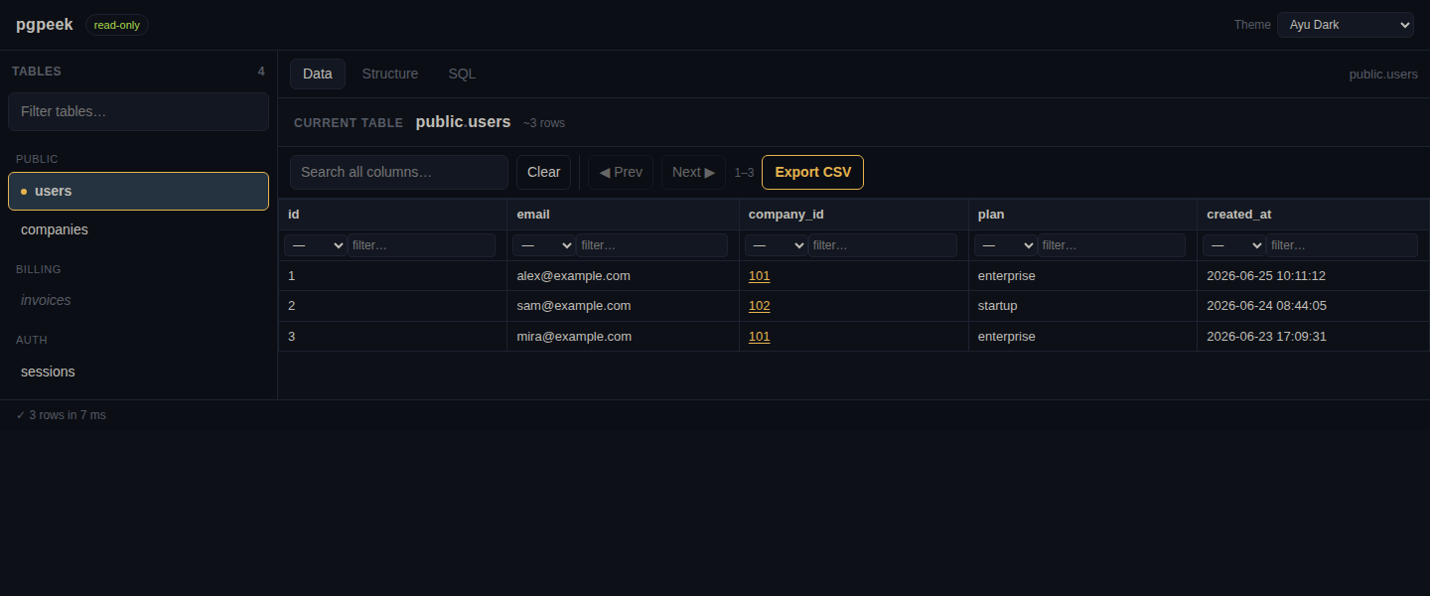Sort by the plan column header
Screen dimensions: 1430x596
coord(1082,215)
